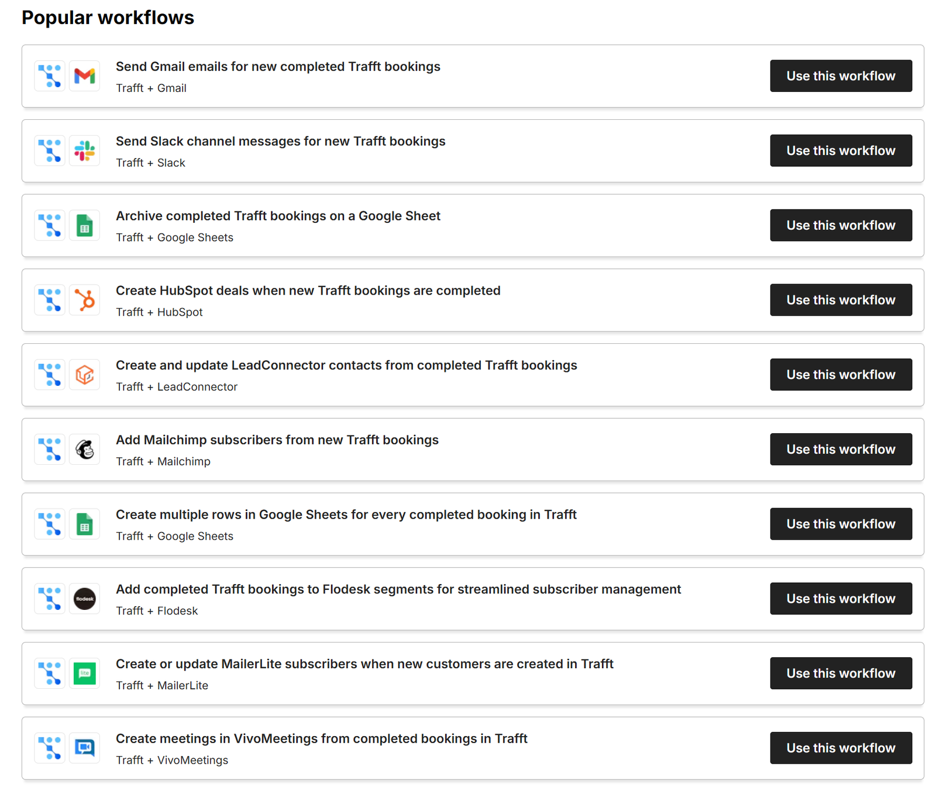
Task: Open 'Add completed Trafft bookings to Flodesk' title
Action: [398, 589]
